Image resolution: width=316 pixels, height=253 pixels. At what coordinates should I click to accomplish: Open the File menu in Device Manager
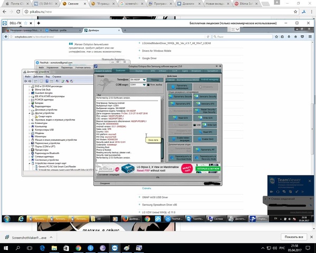tap(27, 76)
